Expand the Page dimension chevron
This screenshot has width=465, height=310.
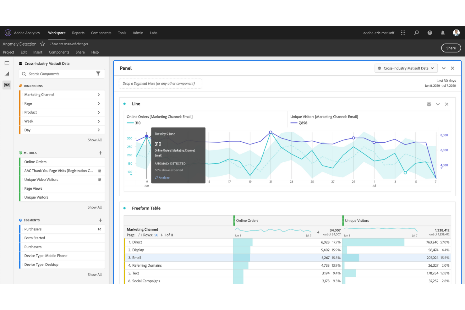coord(99,103)
